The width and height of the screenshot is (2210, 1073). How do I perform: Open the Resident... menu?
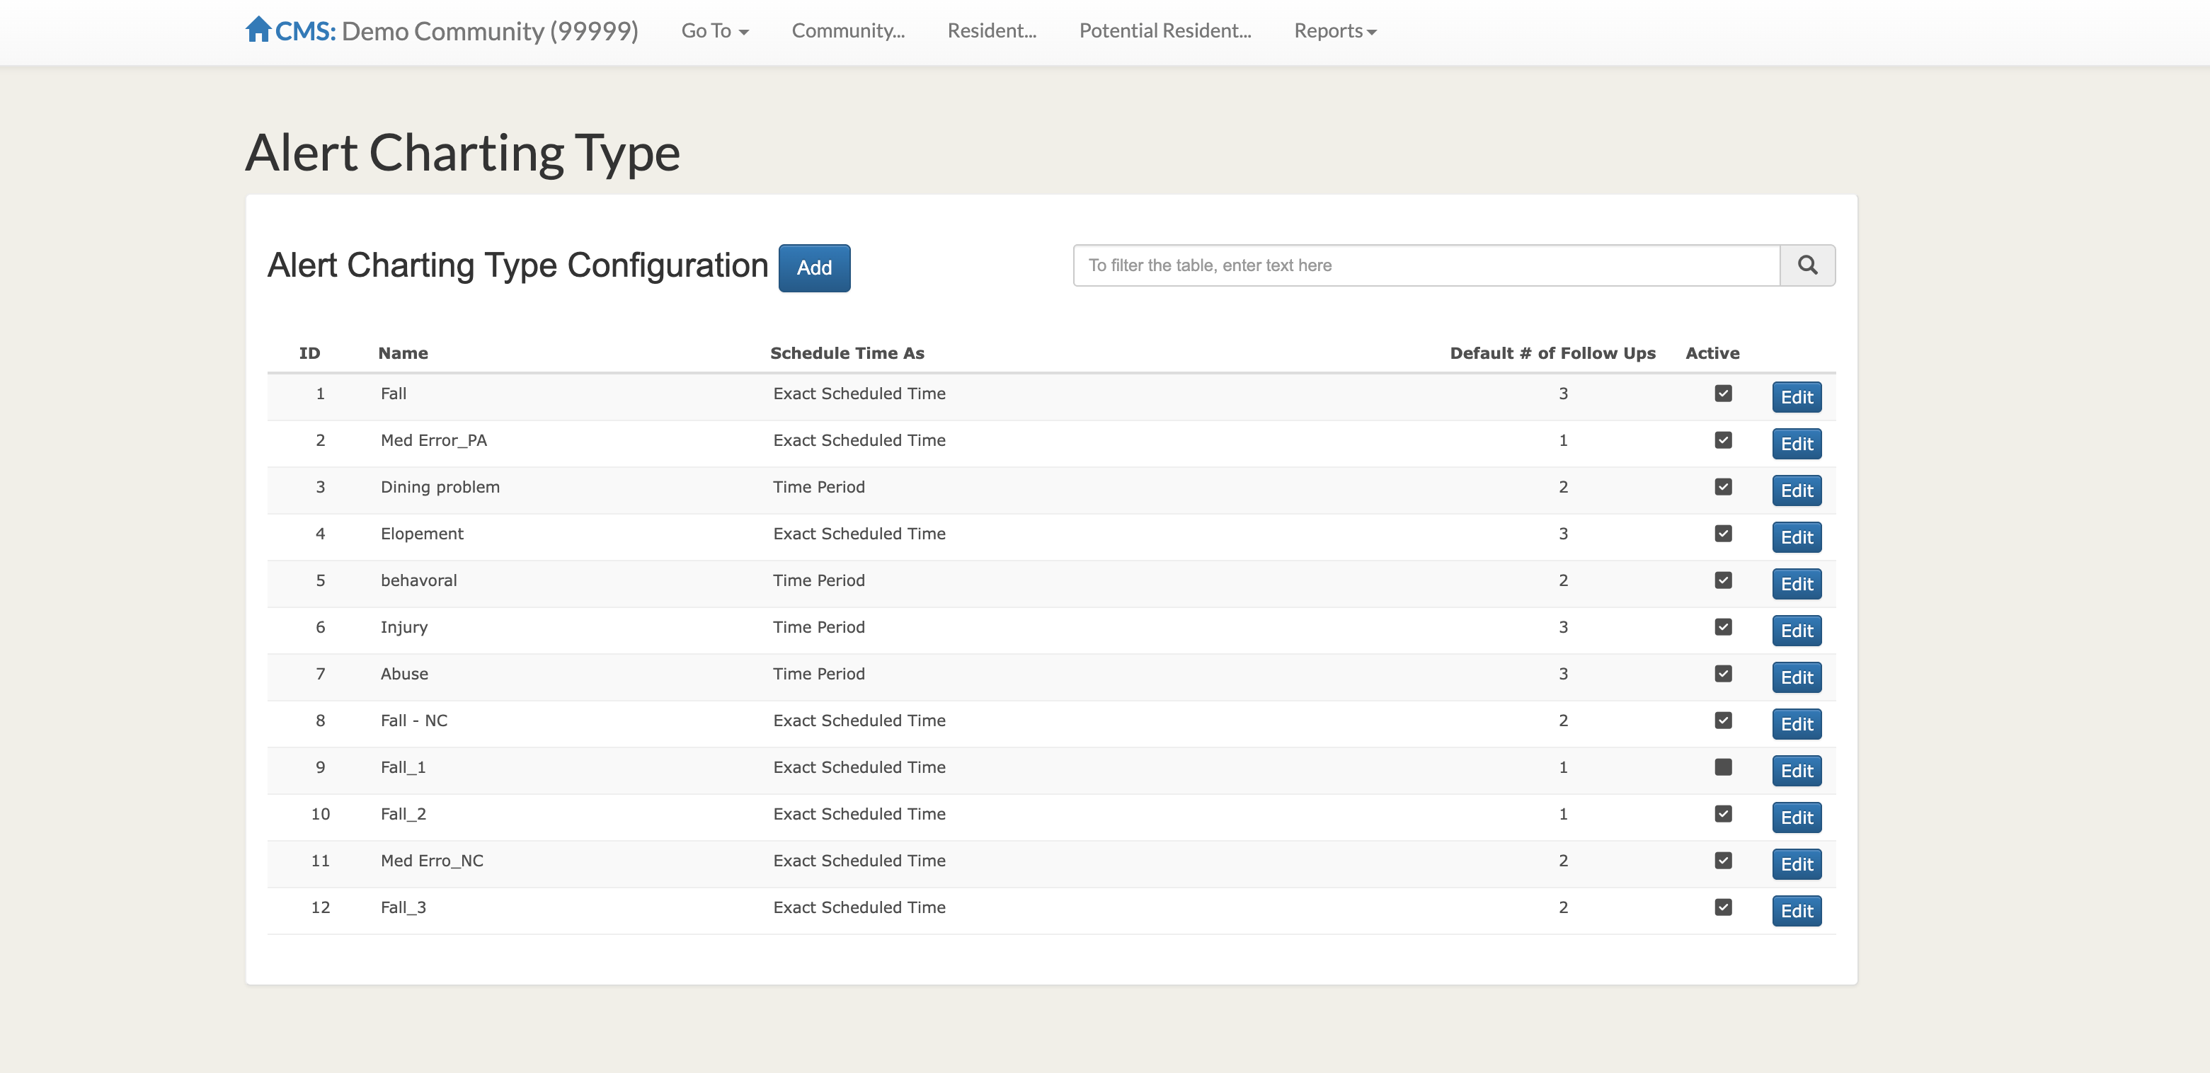pyautogui.click(x=991, y=31)
